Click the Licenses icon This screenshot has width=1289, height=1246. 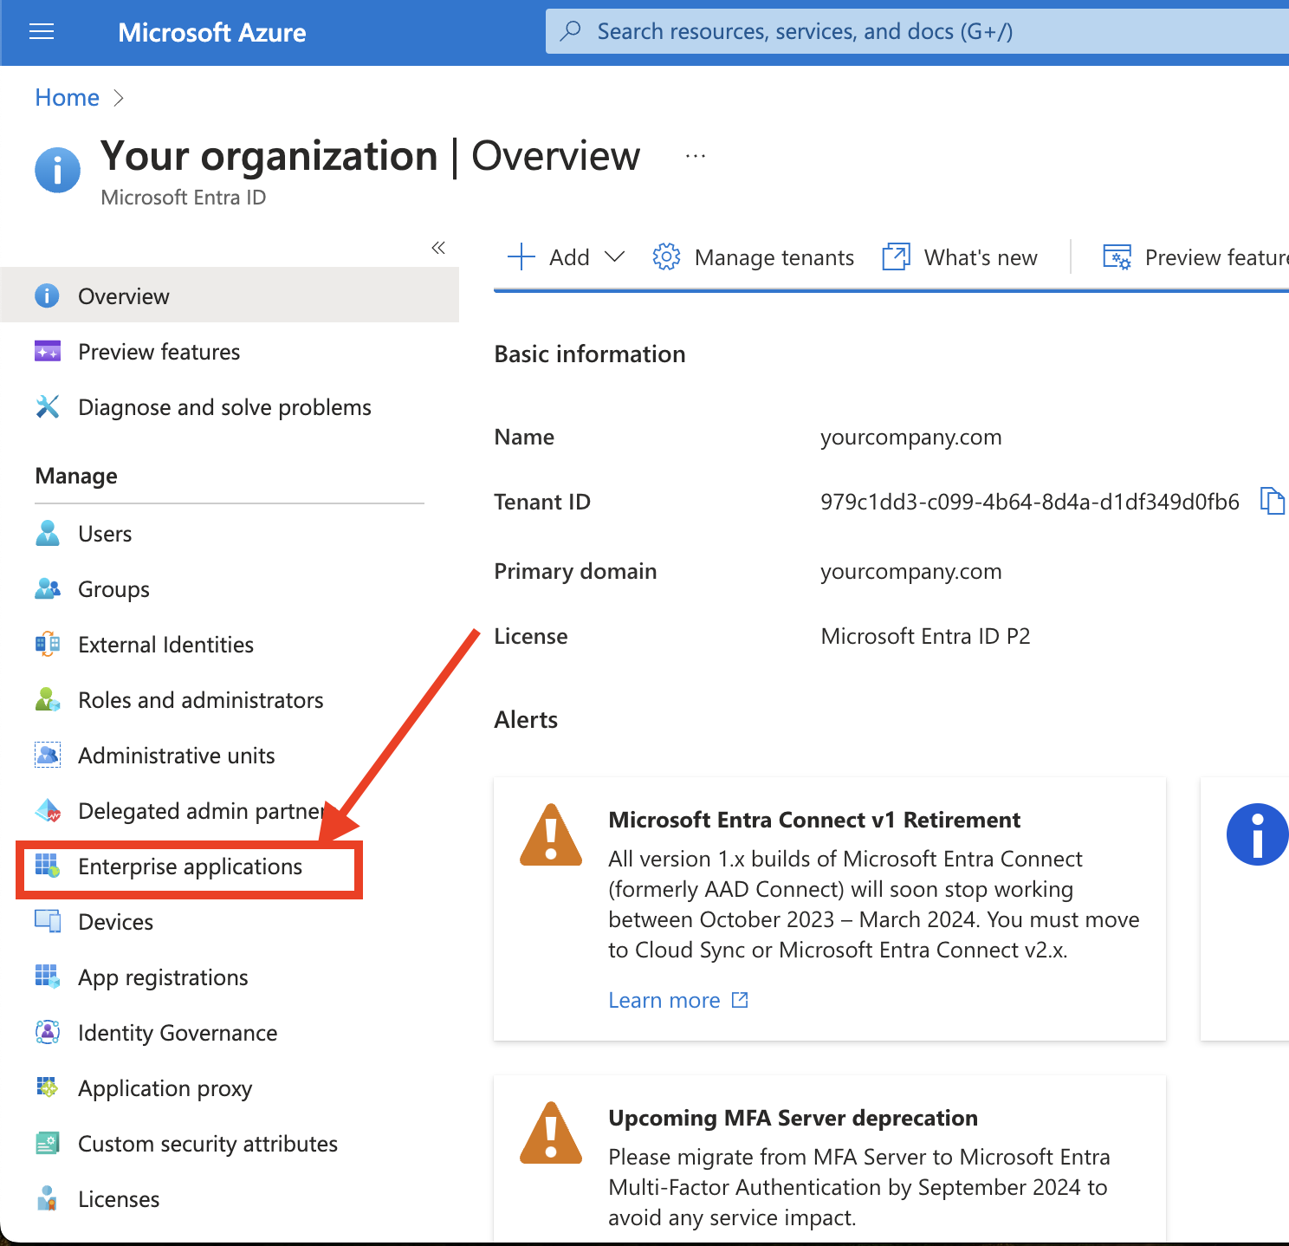[x=48, y=1198]
